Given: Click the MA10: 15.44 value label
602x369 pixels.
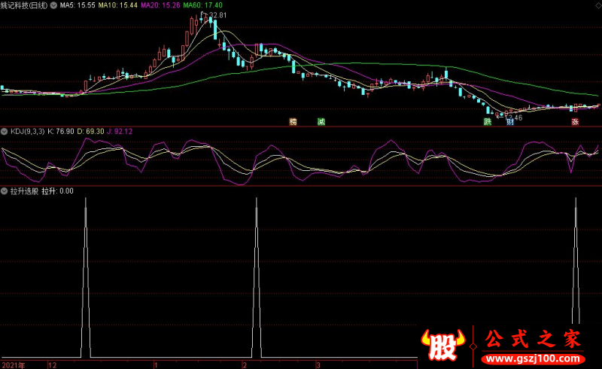Looking at the screenshot, I should point(118,5).
